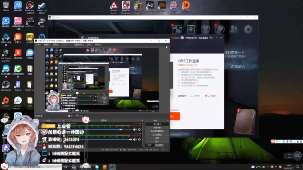Open Origin desktop shortcut
303x170 pixels.
pos(6,102)
